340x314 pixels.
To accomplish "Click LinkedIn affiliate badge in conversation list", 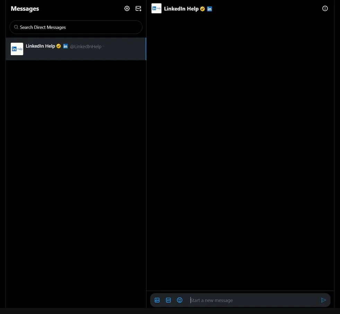I will coord(66,46).
